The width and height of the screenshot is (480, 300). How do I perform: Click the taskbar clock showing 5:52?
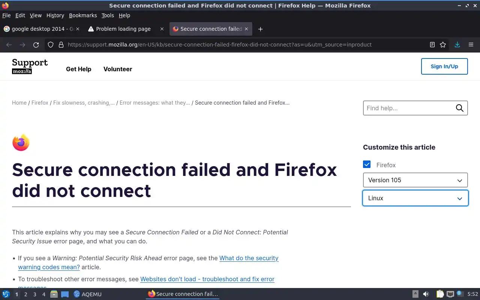pyautogui.click(x=472, y=294)
